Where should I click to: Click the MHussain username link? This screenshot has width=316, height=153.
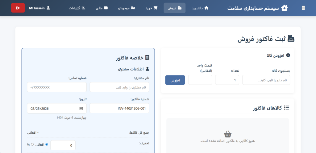37,8
